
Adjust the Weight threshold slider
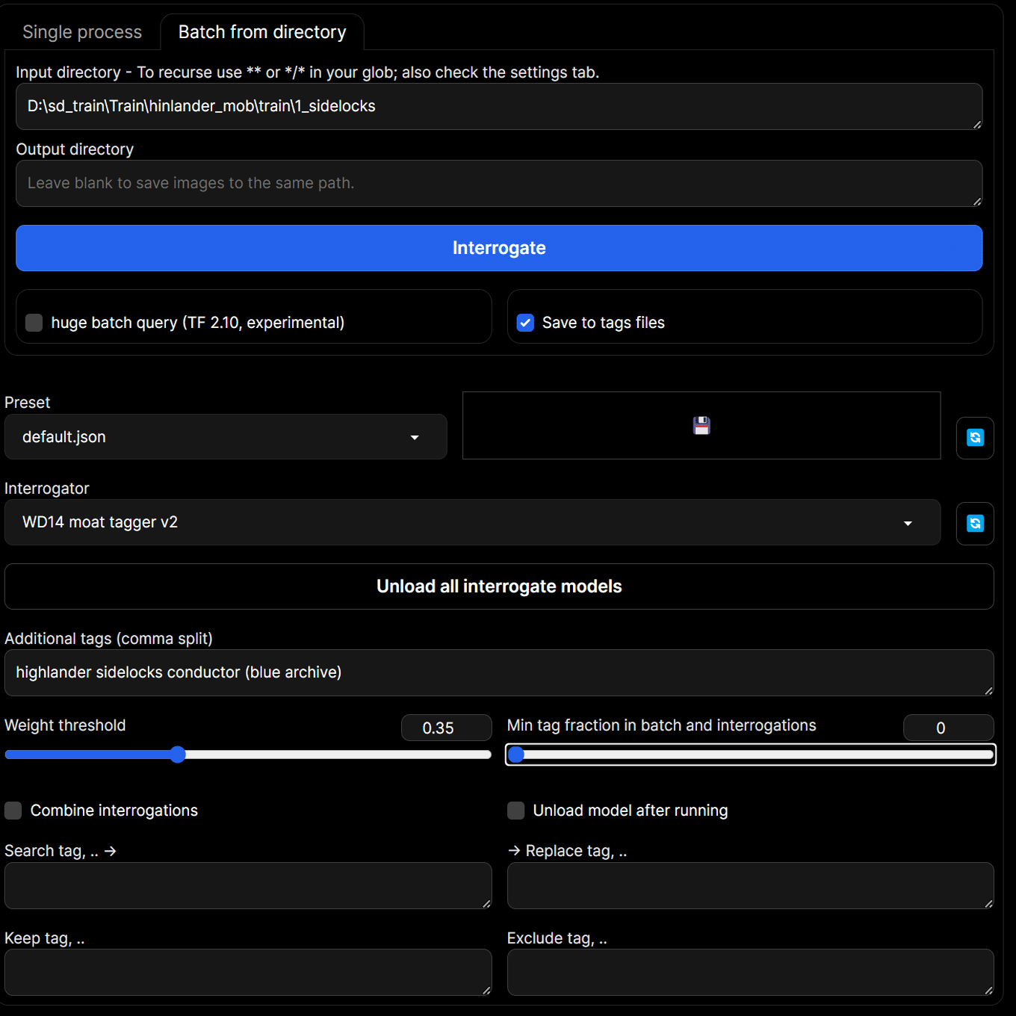point(248,755)
